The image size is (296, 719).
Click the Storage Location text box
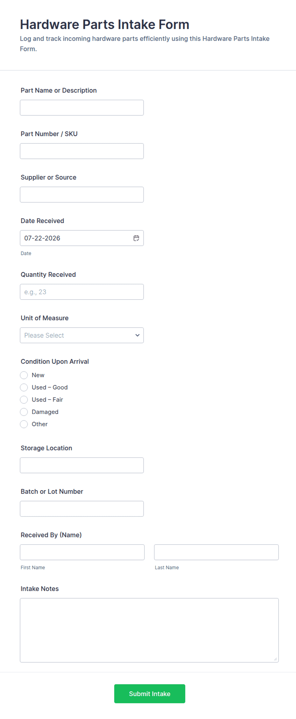pyautogui.click(x=82, y=465)
